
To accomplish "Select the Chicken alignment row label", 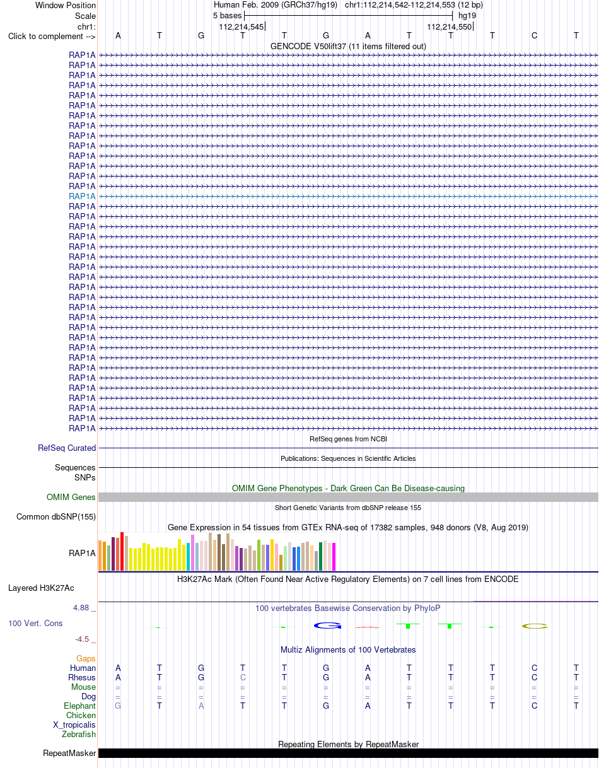I will point(81,716).
